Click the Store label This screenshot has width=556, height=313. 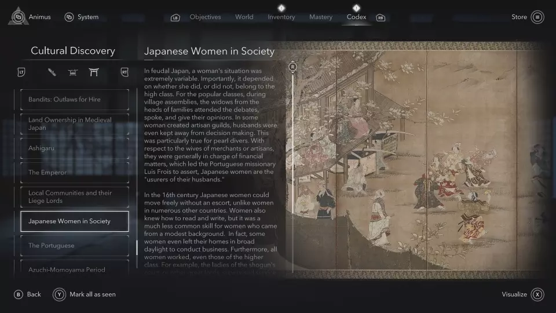point(519,17)
